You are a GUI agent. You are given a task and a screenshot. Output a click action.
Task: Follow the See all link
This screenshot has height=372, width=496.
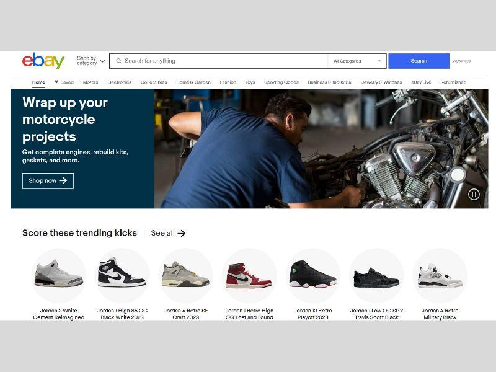pyautogui.click(x=168, y=233)
